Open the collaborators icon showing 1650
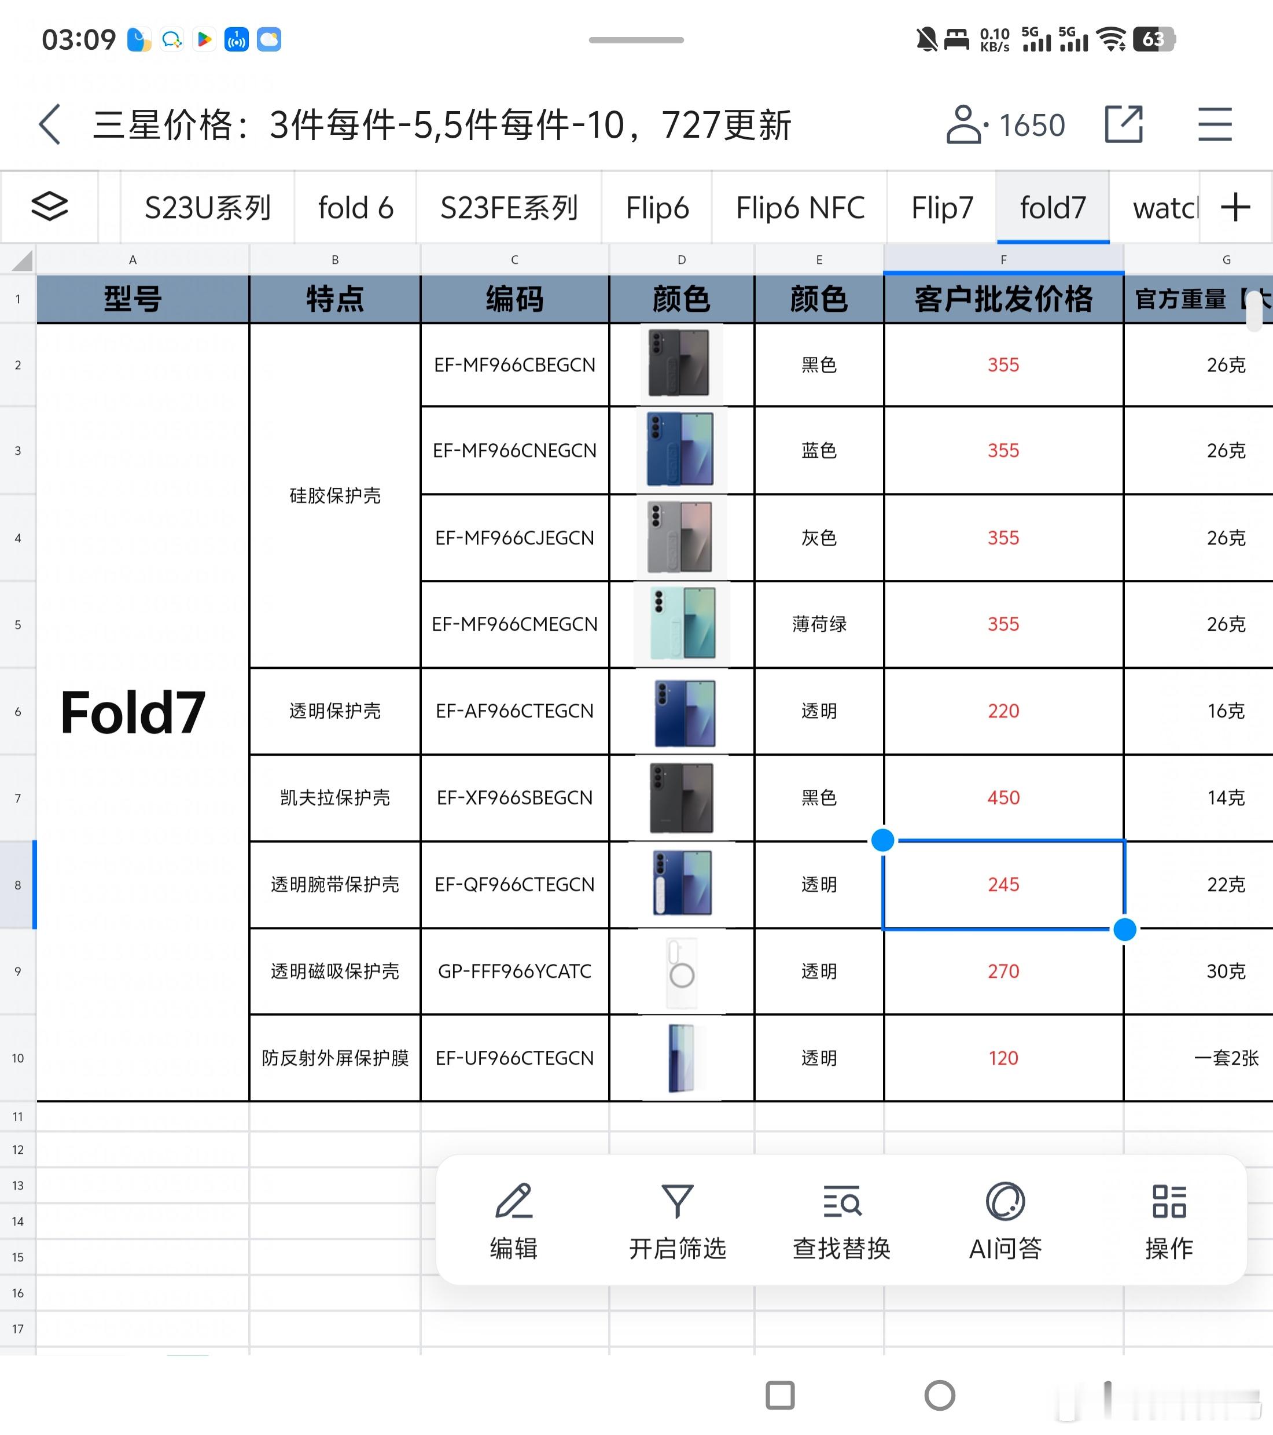 tap(1005, 125)
